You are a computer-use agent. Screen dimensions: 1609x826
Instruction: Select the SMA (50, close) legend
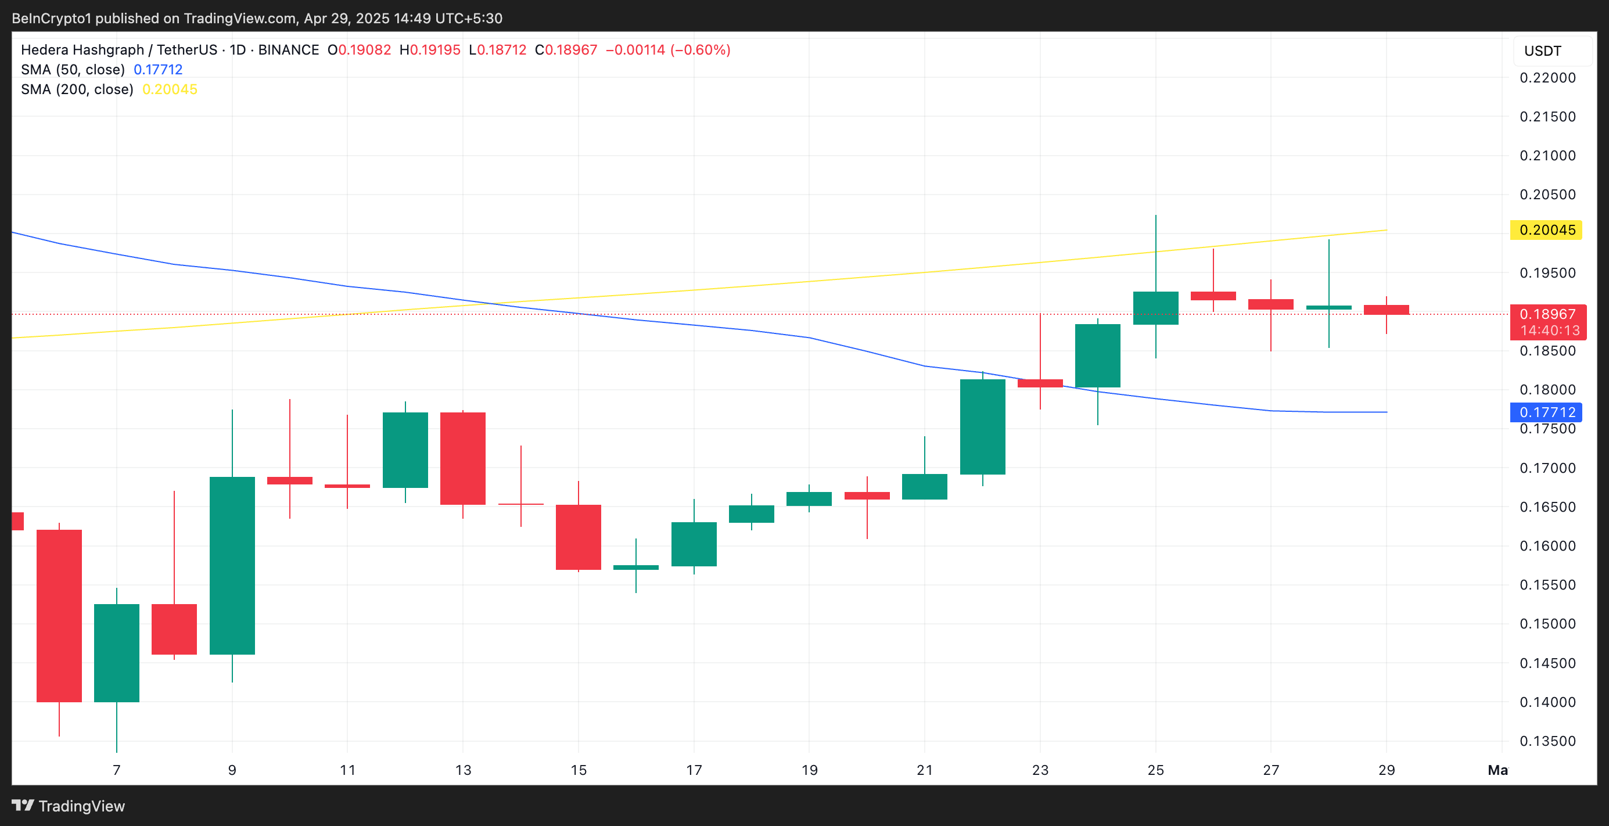point(73,69)
